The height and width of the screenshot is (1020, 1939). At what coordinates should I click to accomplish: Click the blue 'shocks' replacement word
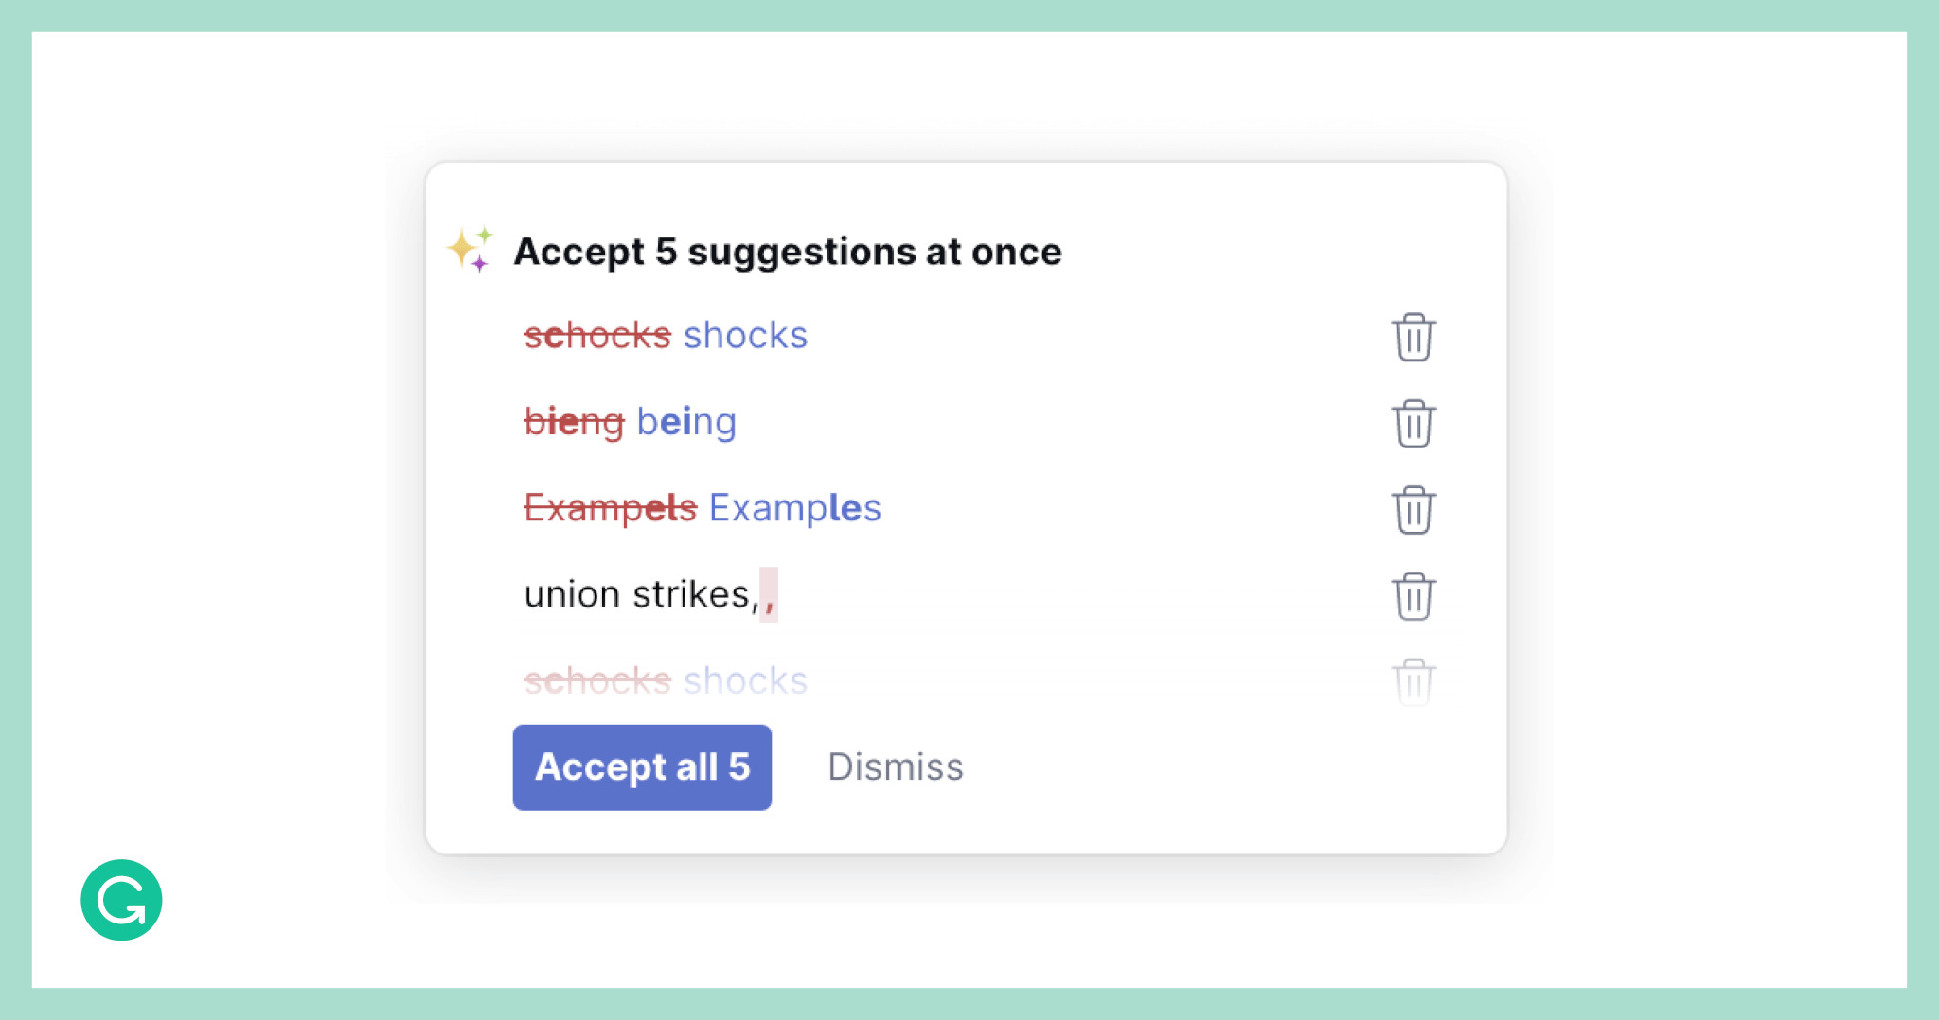745,335
